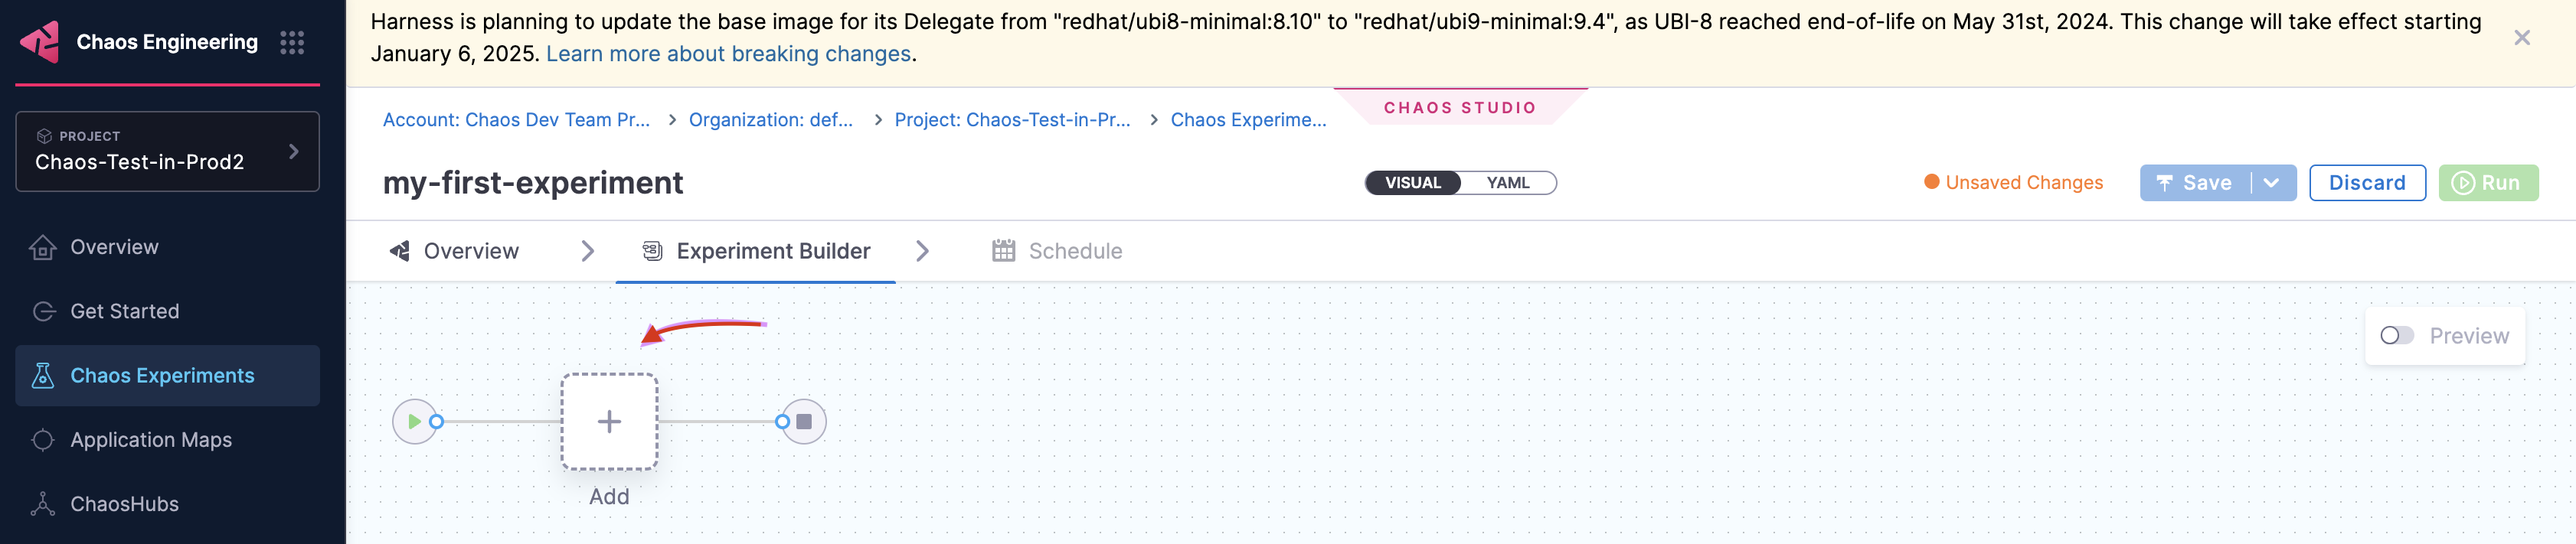Click chevron after Overview step
This screenshot has width=2576, height=544.
pyautogui.click(x=588, y=251)
